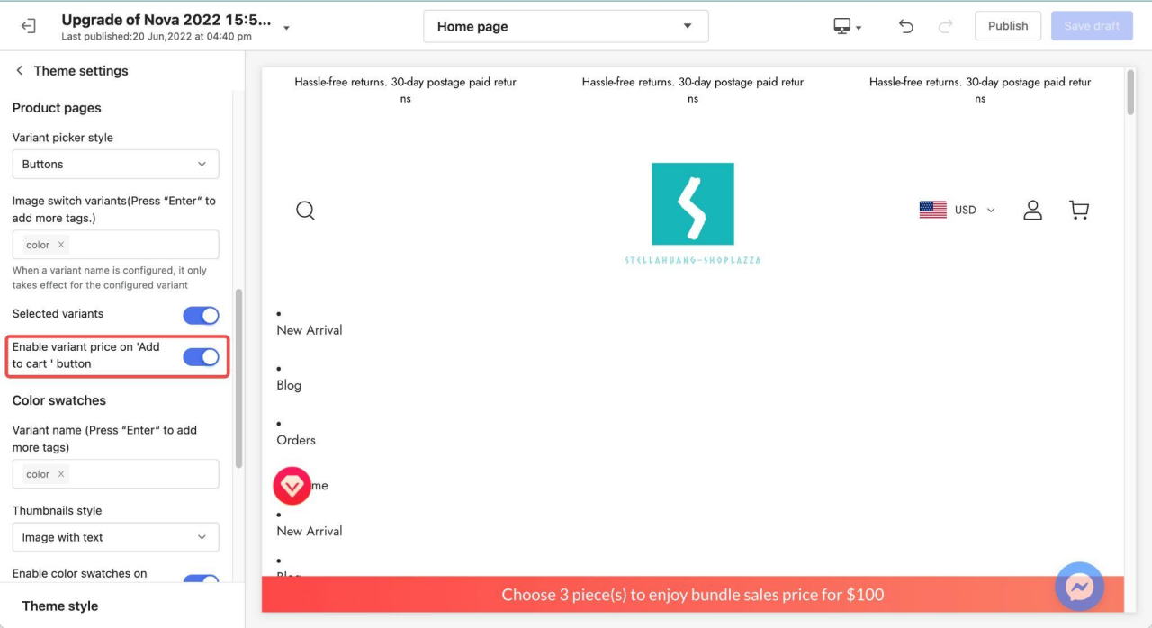This screenshot has height=628, width=1152.
Task: Switch device preview using the desktop icon
Action: [x=847, y=27]
